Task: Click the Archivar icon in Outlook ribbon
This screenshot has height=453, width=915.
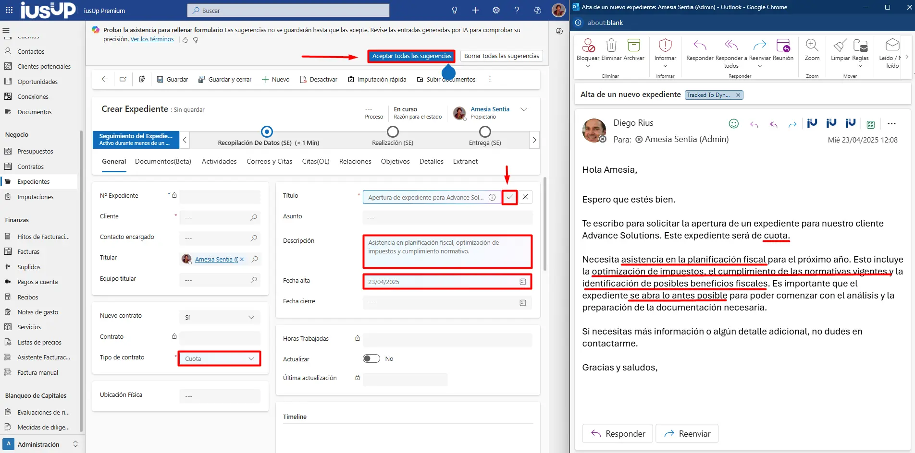Action: point(633,46)
